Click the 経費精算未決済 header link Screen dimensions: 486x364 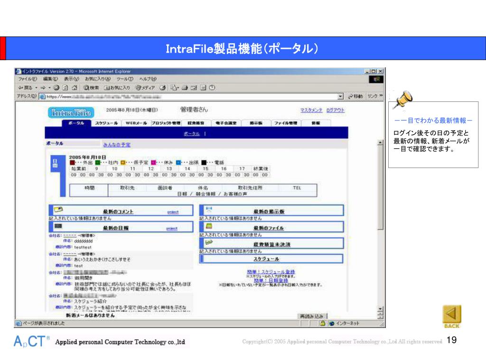(272, 245)
